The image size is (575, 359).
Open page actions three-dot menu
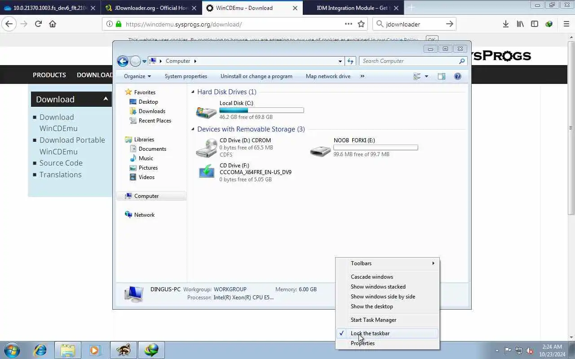(349, 24)
